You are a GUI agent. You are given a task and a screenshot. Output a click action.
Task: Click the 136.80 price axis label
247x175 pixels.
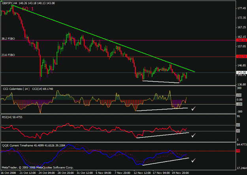click(241, 84)
